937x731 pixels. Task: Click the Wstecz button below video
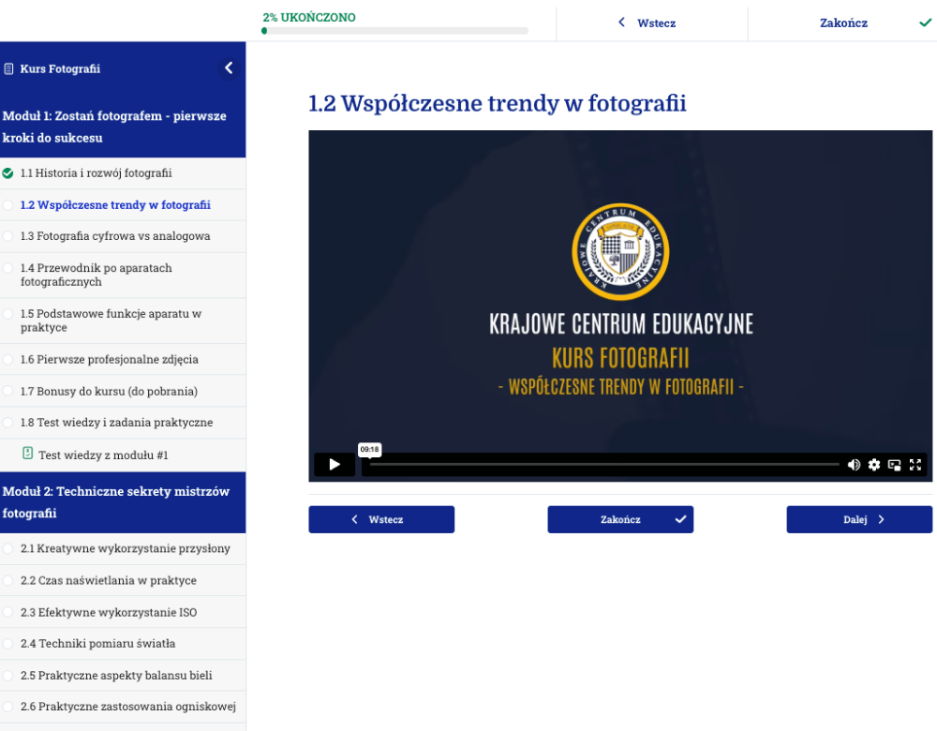(x=381, y=519)
